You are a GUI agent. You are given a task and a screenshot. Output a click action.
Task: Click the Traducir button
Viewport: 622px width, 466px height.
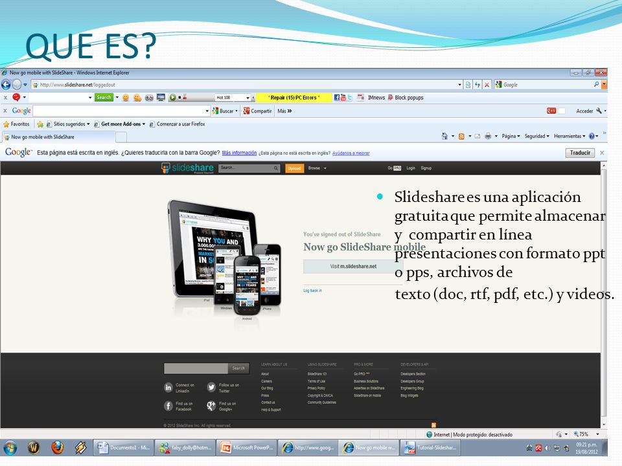(x=580, y=153)
